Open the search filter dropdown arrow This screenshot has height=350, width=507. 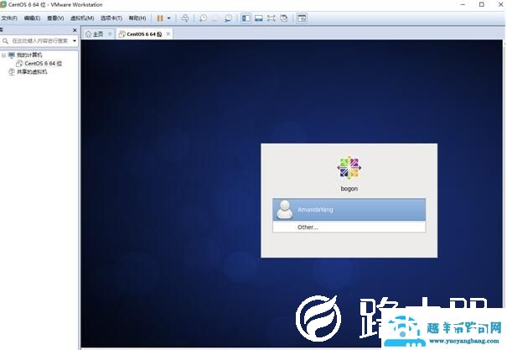point(73,40)
